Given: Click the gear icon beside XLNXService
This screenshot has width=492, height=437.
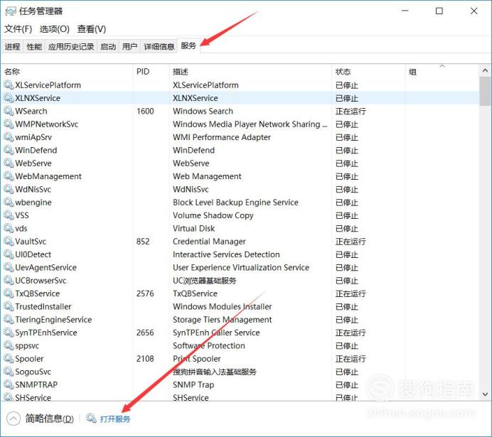Looking at the screenshot, I should [x=9, y=98].
